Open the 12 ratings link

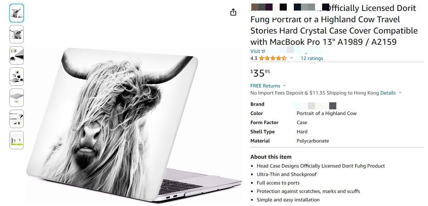click(x=312, y=58)
